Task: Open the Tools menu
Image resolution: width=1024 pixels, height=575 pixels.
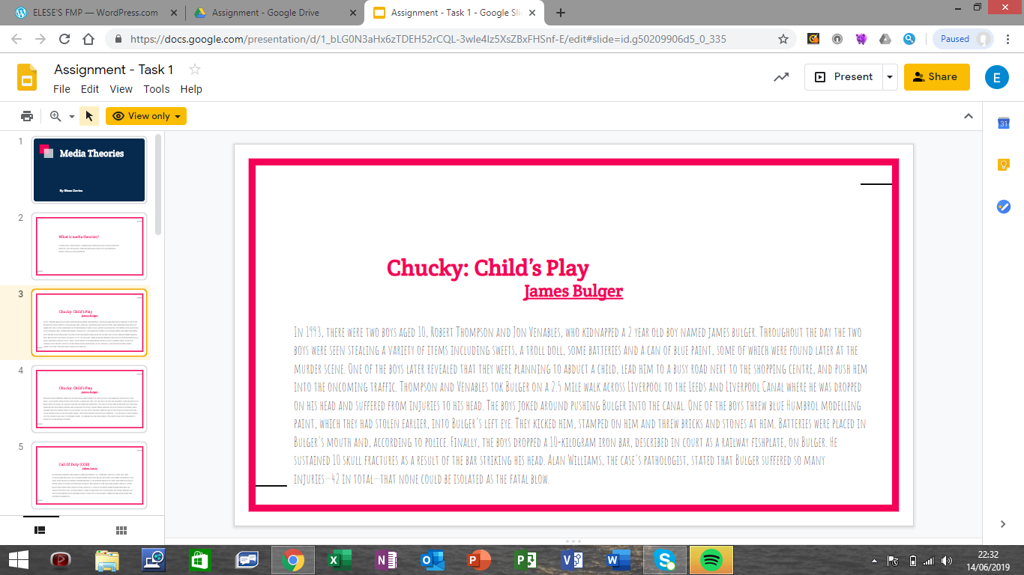Action: point(157,89)
